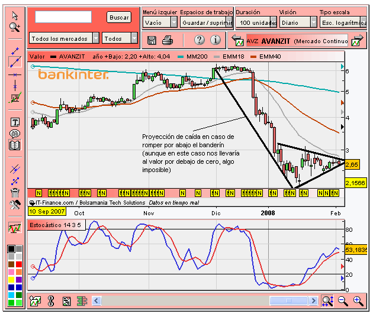Select the orange color swatch
This screenshot has width=373, height=314.
[x=19, y=272]
